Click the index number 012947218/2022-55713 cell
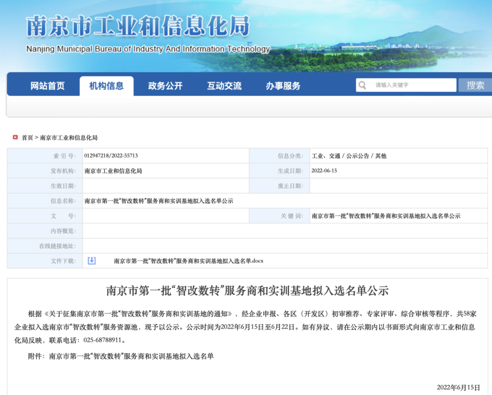Screen dimensions: 492x395 tap(111, 156)
